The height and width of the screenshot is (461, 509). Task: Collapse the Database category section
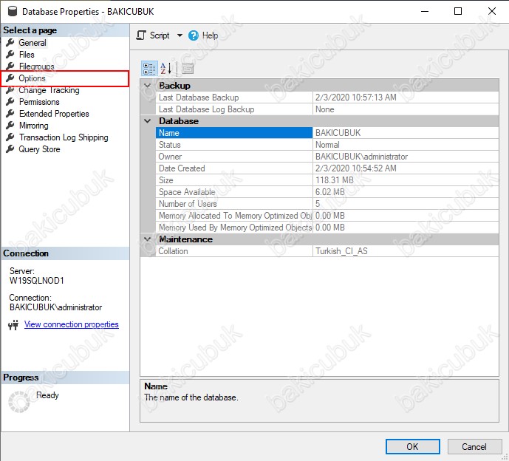point(148,121)
